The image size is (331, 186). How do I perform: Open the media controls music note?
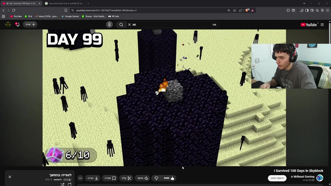point(302,10)
